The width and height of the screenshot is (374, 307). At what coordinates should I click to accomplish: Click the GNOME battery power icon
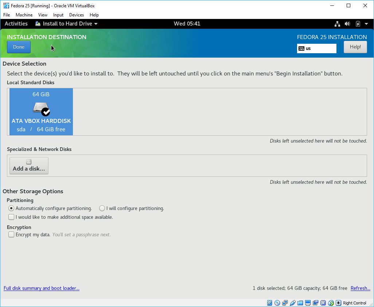(x=358, y=24)
